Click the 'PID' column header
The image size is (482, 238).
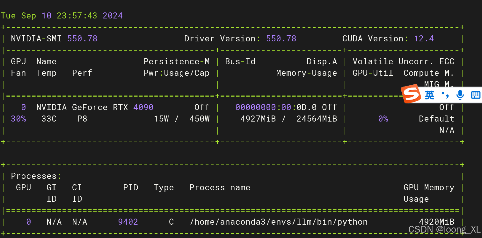click(131, 187)
